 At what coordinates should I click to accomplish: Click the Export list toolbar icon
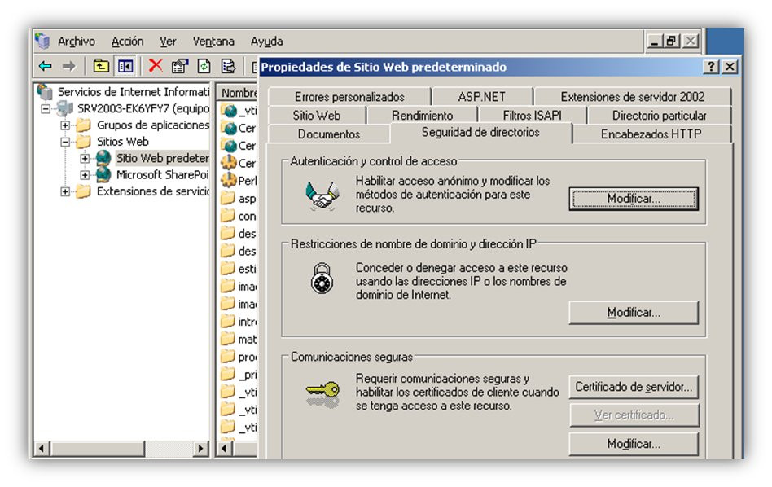(228, 65)
